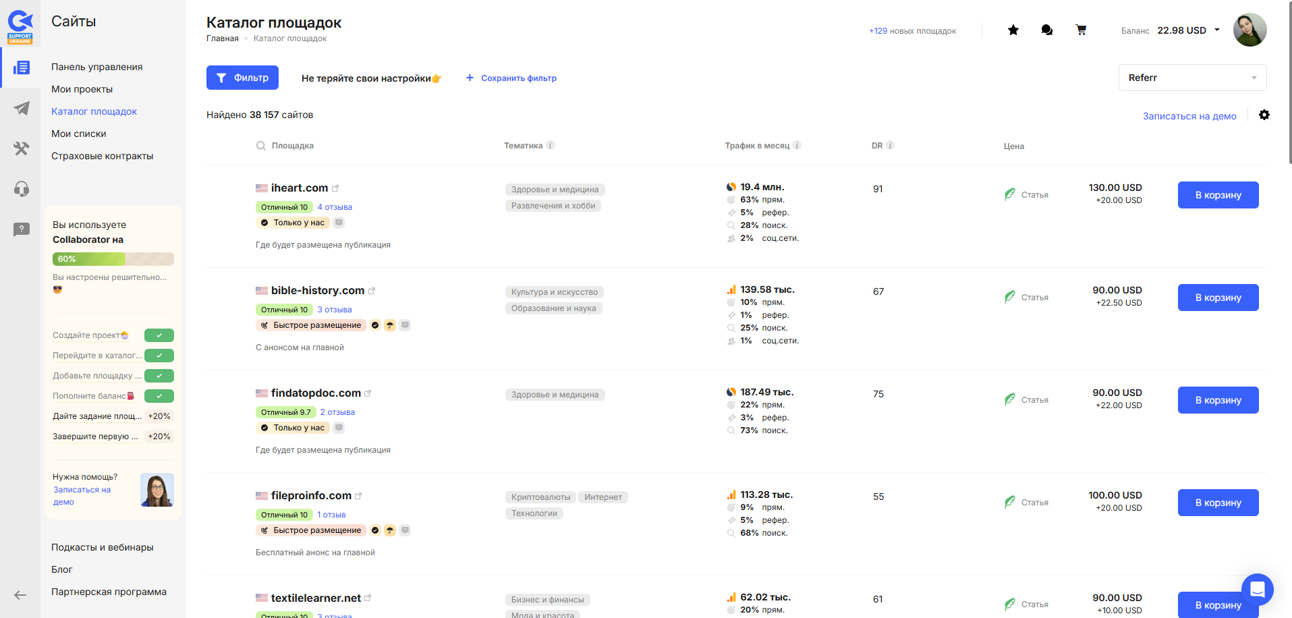This screenshot has width=1292, height=618.
Task: Click the green check beside Создайте проект
Action: [159, 335]
